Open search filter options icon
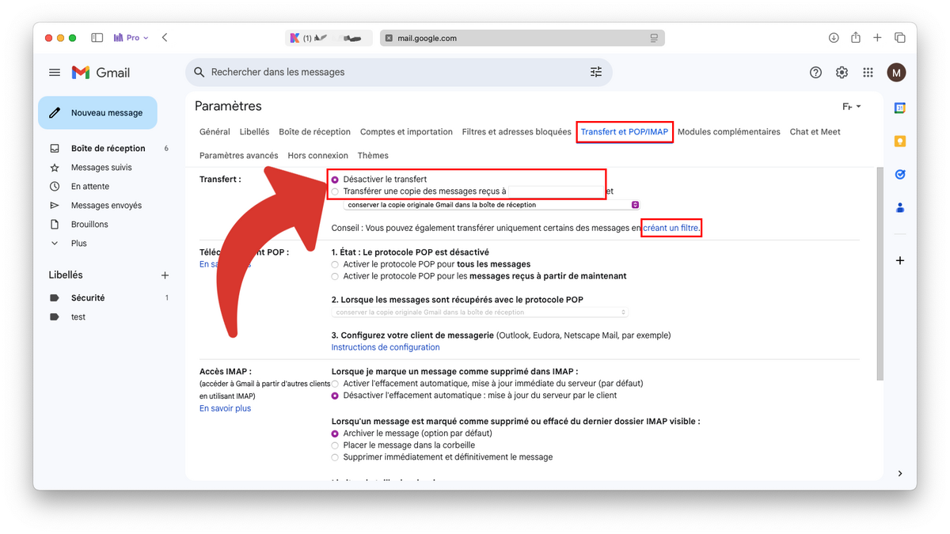Image resolution: width=950 pixels, height=534 pixels. [596, 72]
